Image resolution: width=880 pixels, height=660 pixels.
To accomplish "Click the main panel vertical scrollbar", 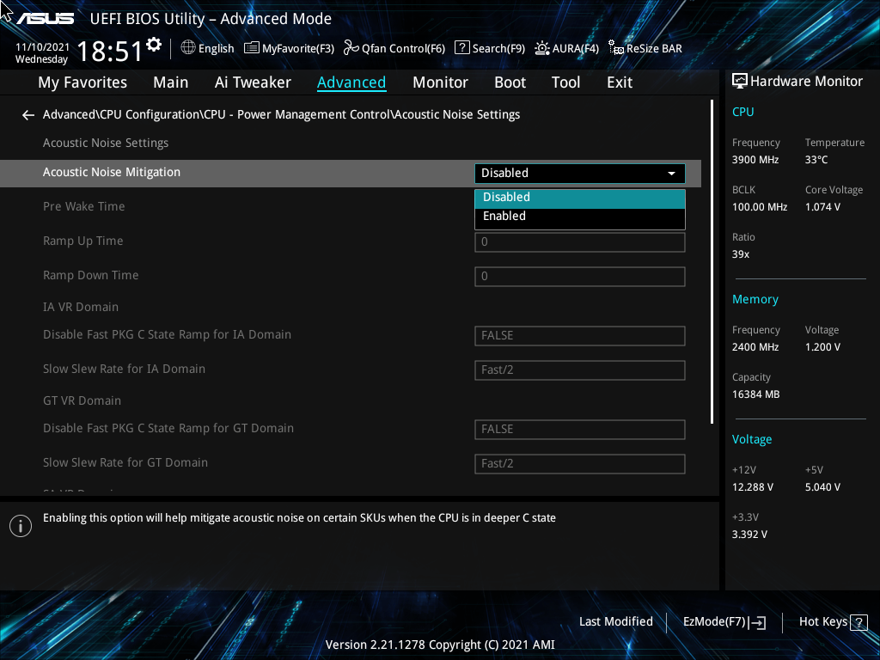I will (712, 261).
